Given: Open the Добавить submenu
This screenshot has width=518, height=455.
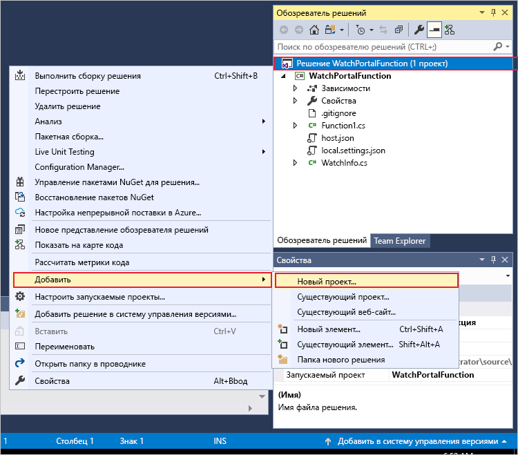Looking at the screenshot, I should (142, 280).
